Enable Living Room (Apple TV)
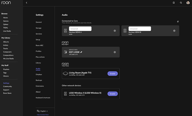192x116 pixels. click(113, 74)
